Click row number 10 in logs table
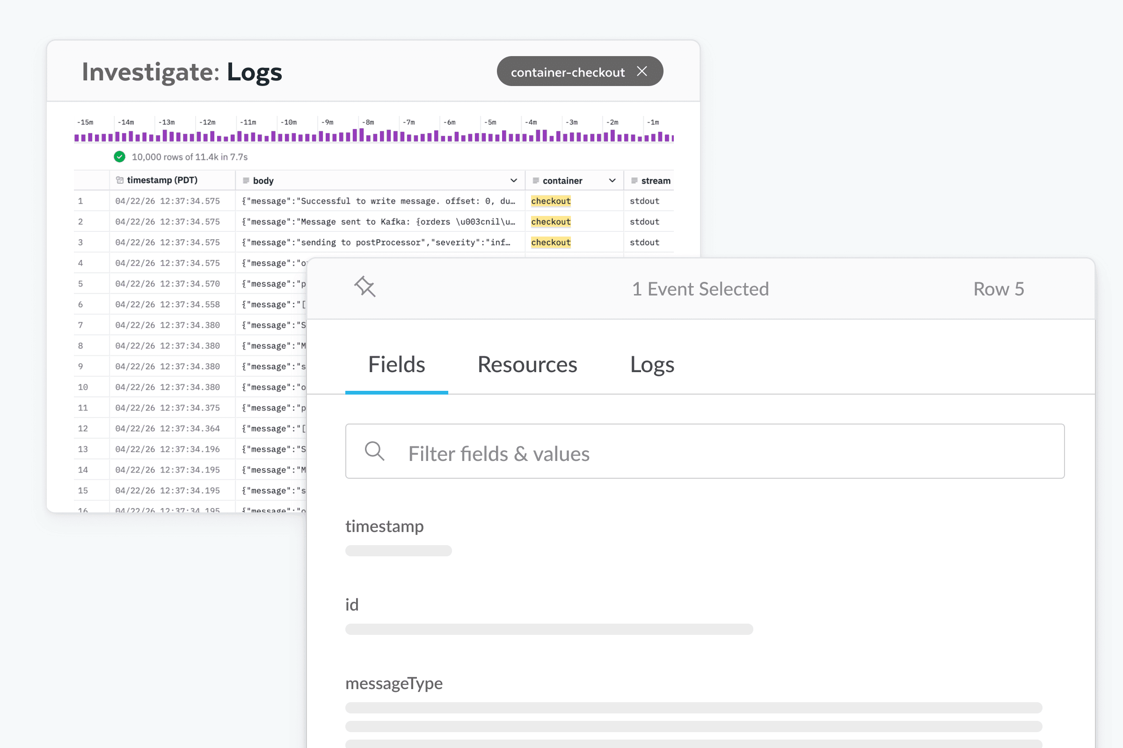The width and height of the screenshot is (1123, 748). [x=83, y=388]
